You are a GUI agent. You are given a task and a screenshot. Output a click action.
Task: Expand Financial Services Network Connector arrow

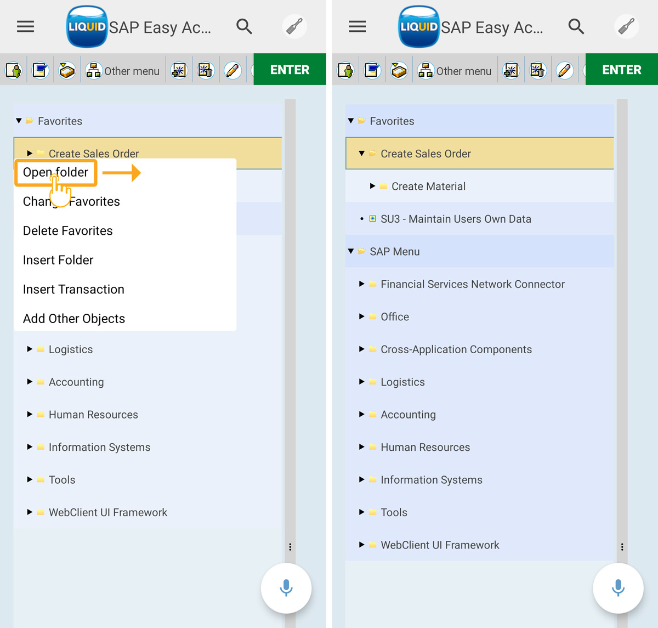coord(362,284)
